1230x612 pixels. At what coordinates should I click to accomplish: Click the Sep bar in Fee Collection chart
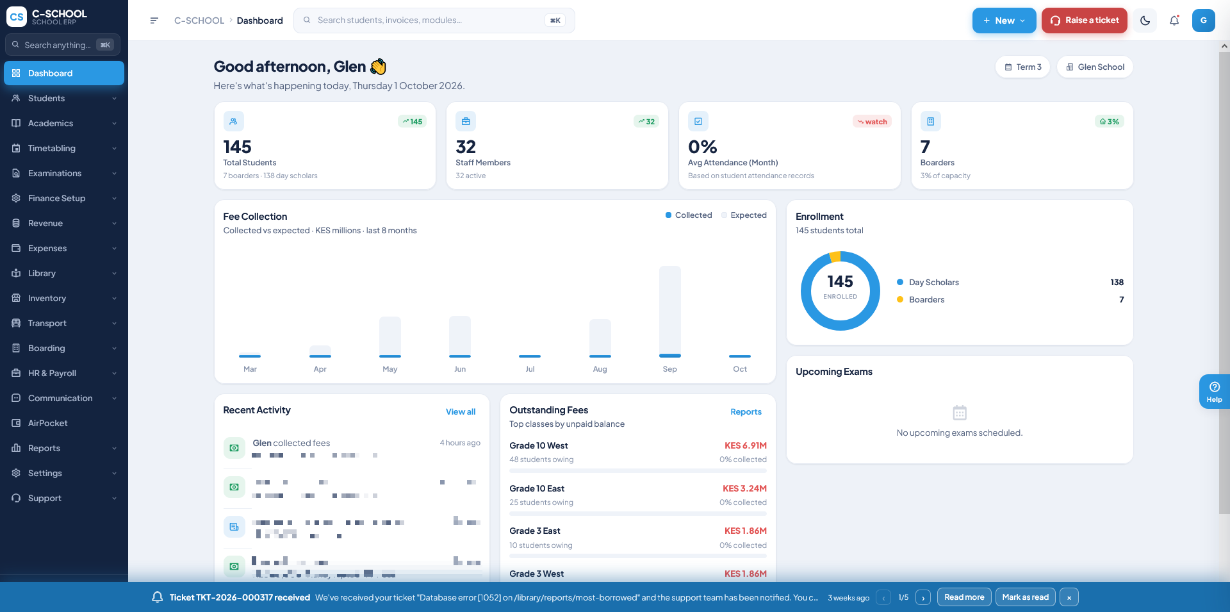[x=670, y=311]
